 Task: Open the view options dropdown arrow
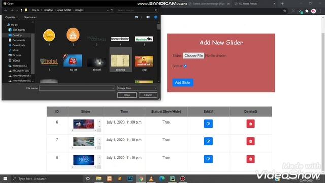[x=141, y=17]
